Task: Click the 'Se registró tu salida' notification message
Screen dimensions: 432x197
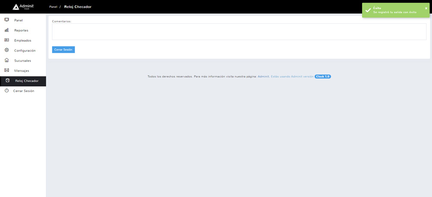Action: click(394, 12)
